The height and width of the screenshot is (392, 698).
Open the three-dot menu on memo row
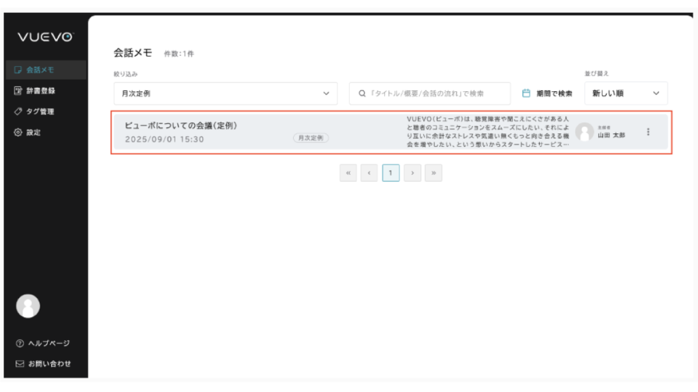tap(648, 132)
